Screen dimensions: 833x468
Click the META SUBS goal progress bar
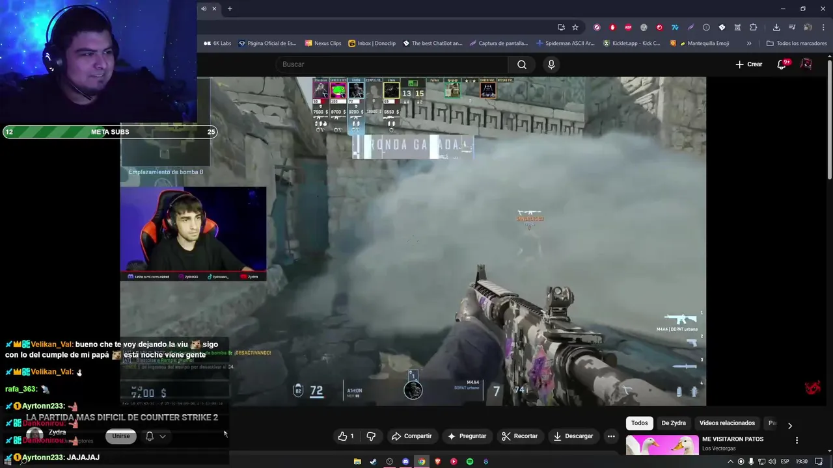[x=110, y=132]
